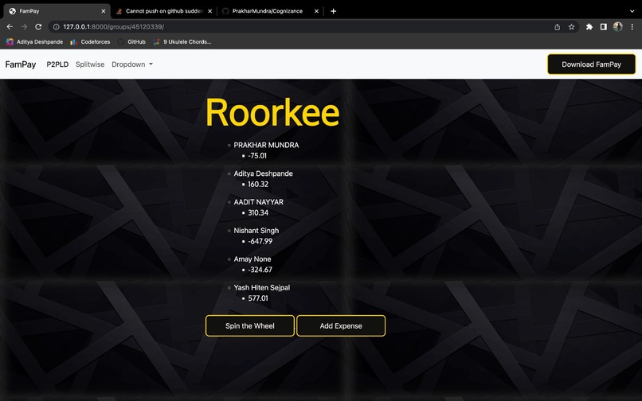Select member name Nishant Singh
642x401 pixels.
click(256, 231)
